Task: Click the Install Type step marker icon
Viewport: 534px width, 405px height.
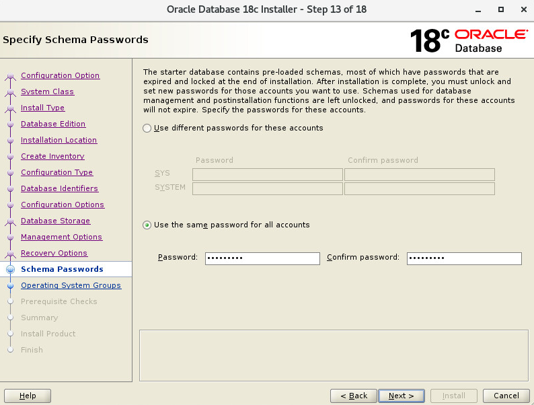Action: coord(11,108)
